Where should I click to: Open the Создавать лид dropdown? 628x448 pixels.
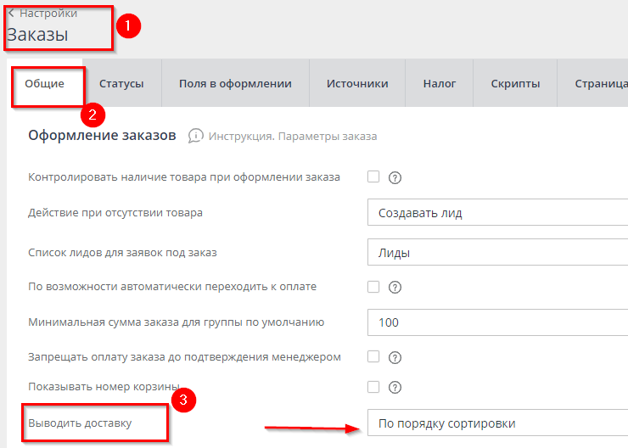497,213
